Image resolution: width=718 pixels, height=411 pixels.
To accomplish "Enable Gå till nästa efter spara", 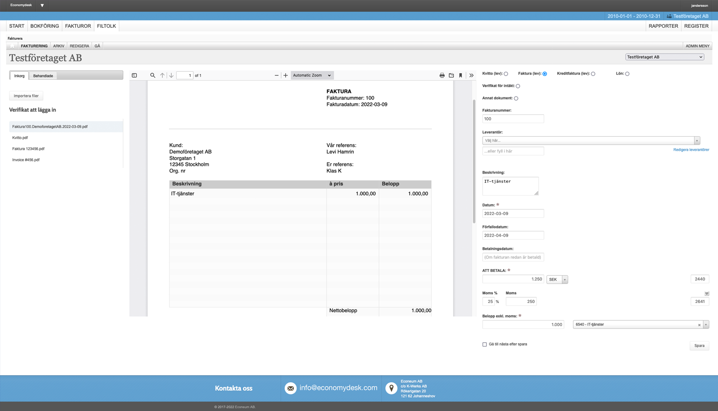I will (x=484, y=345).
